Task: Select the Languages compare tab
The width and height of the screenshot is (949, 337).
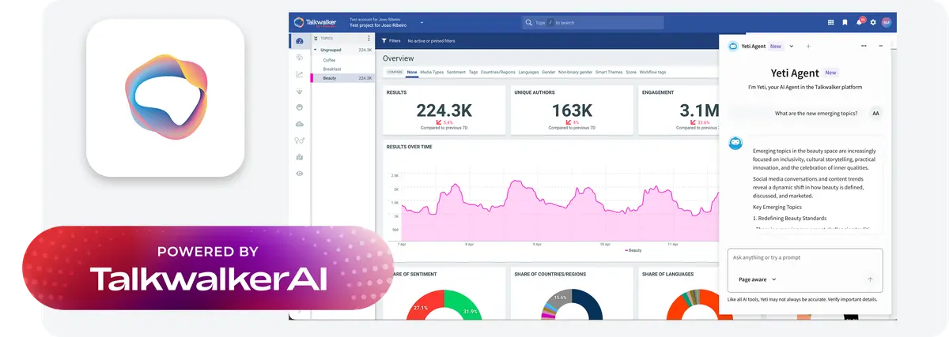Action: tap(529, 72)
